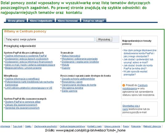Open Wysyłanie i odbieranie pieniędzy link
This screenshot has height=133, width=166.
[80, 59]
